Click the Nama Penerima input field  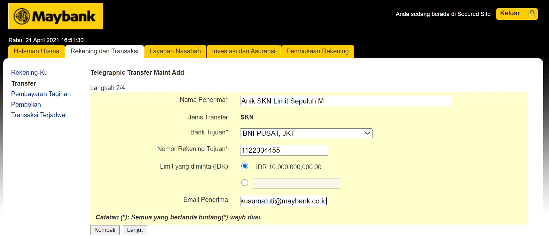(x=345, y=101)
